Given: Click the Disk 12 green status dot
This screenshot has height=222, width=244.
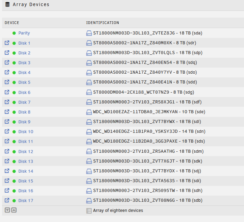Looking at the screenshot, I should 14,152.
